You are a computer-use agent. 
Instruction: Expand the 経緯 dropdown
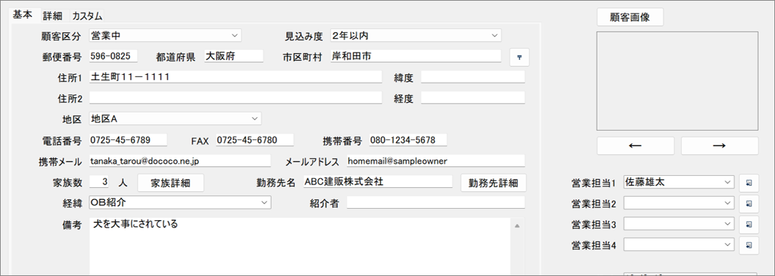point(264,202)
